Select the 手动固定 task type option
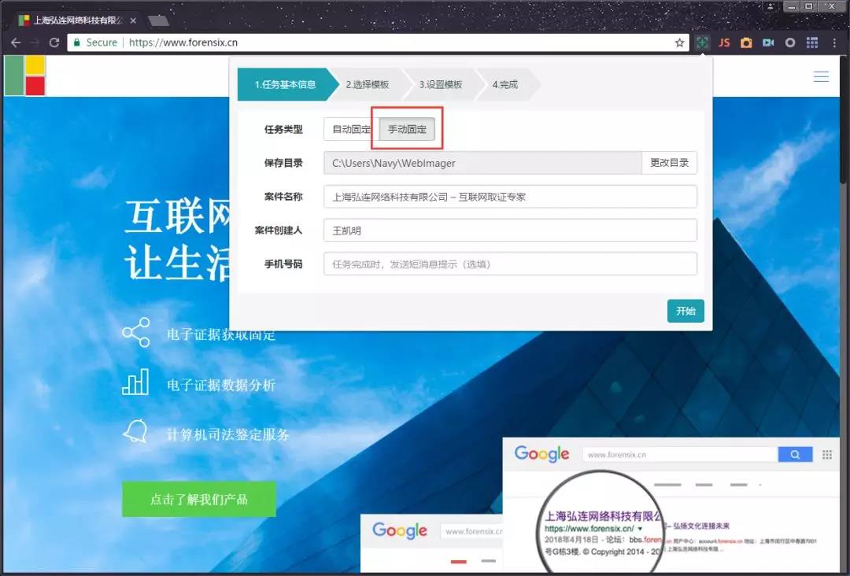 tap(406, 128)
